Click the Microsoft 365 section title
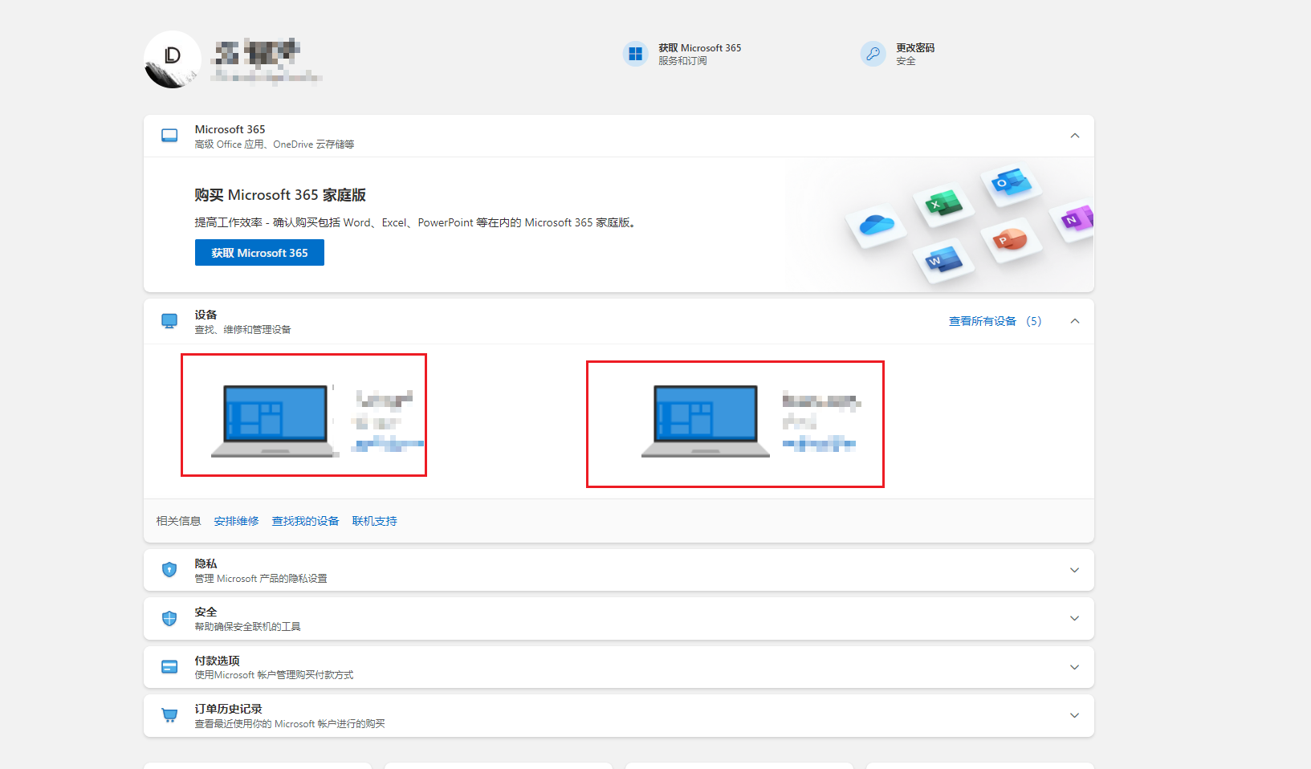Viewport: 1311px width, 769px height. [230, 129]
